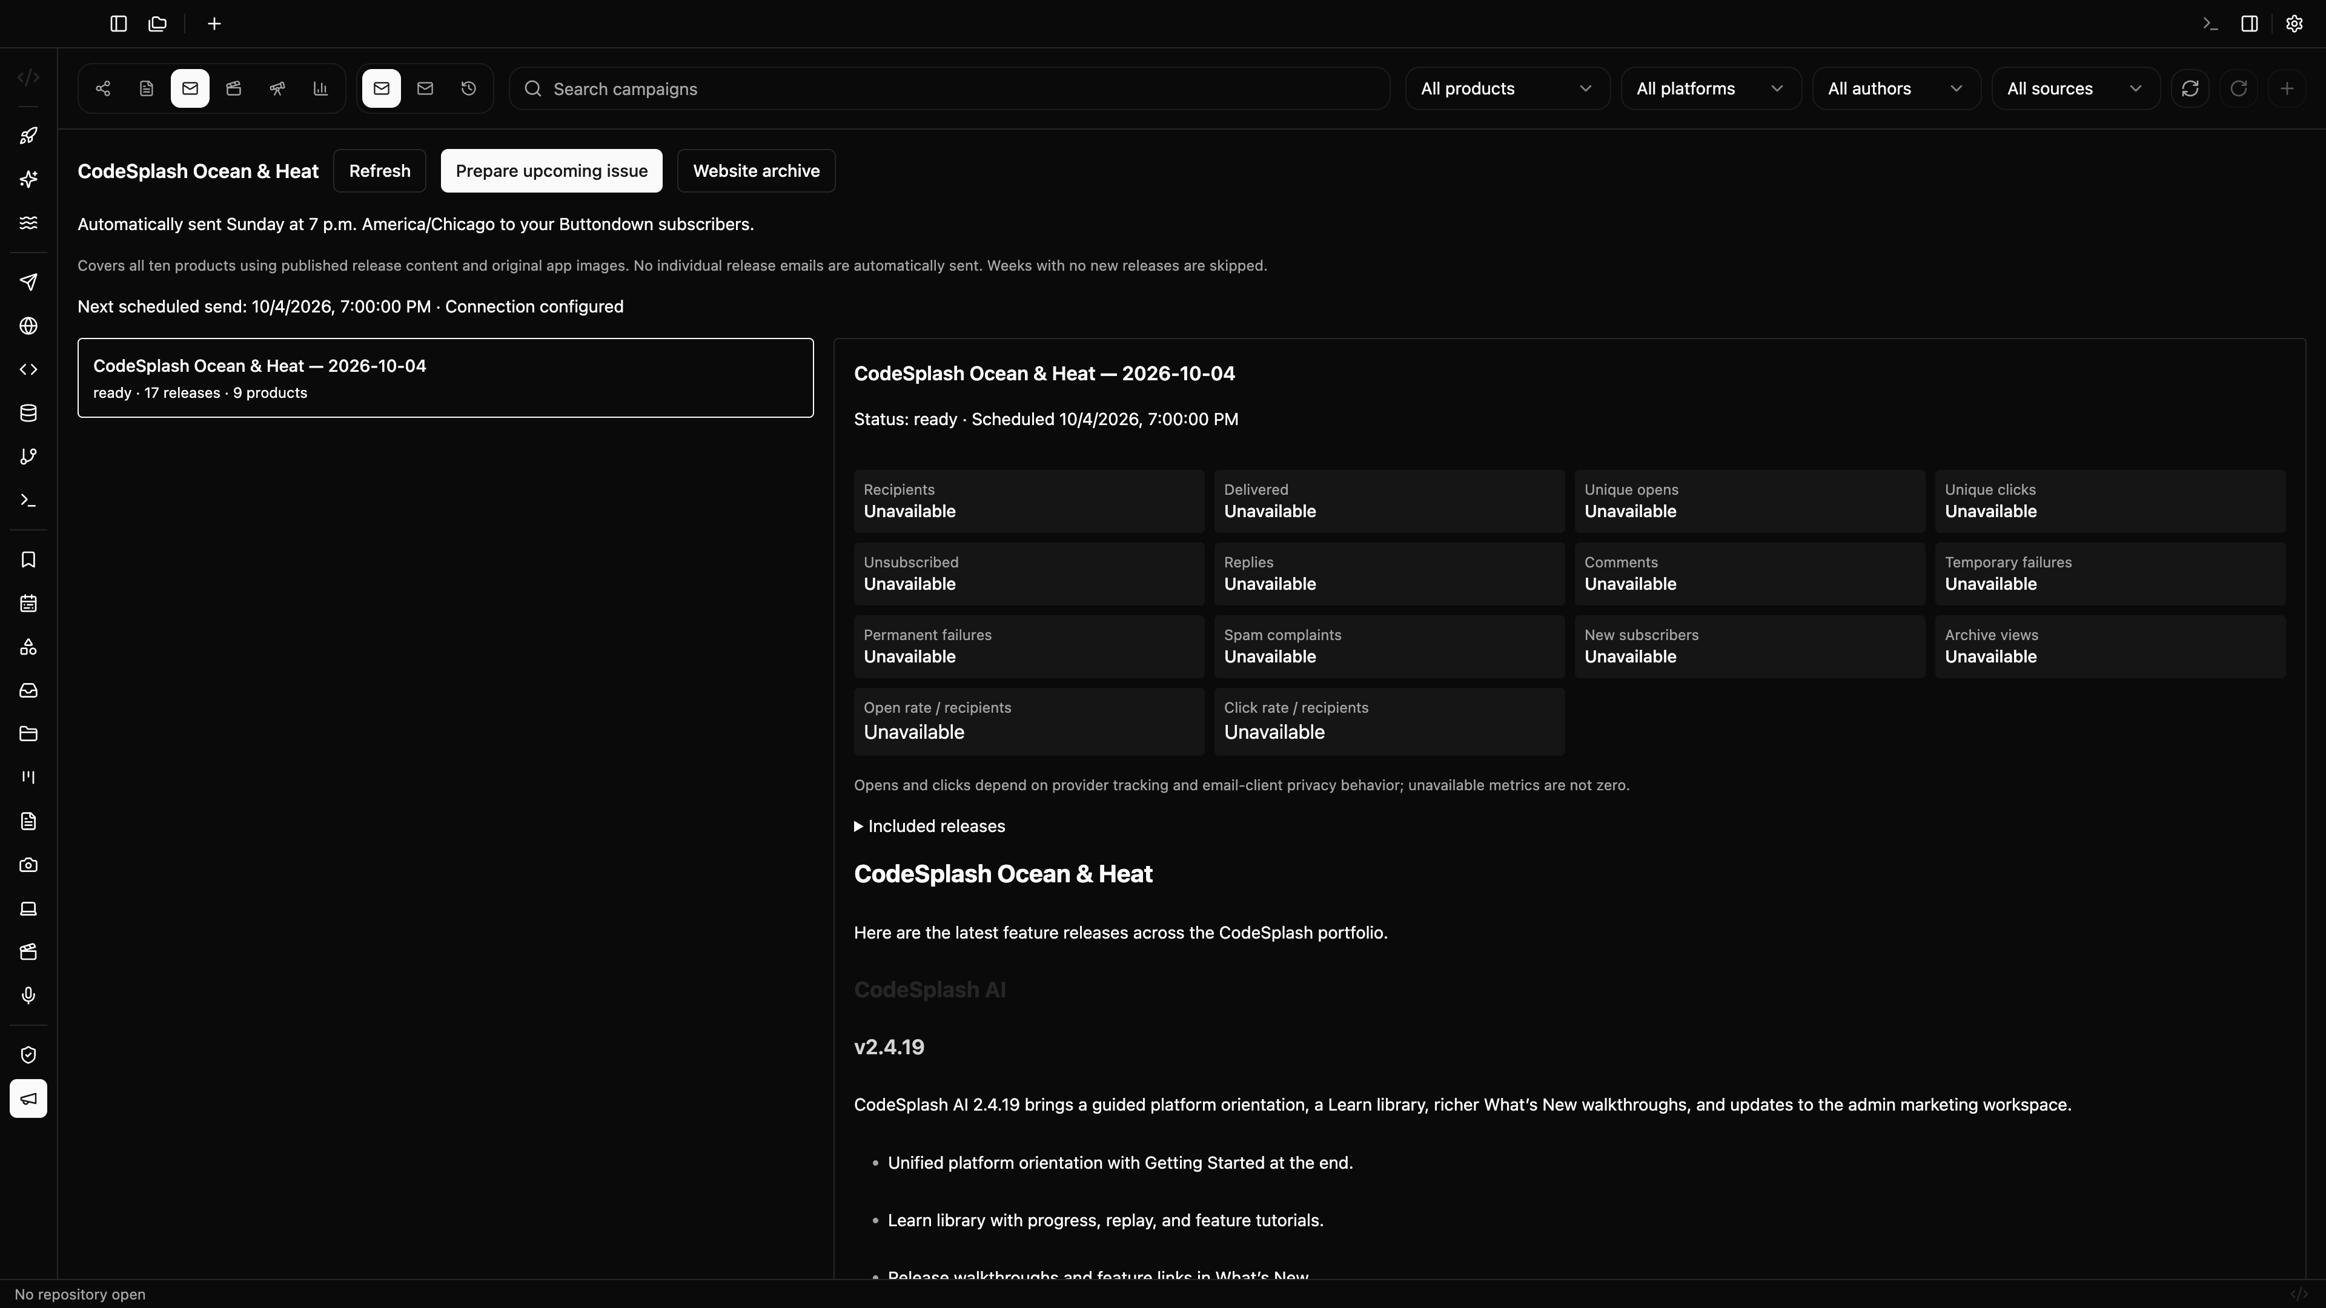Screen dimensions: 2326x1308
Task: Open the globe icon in the sidebar
Action: [29, 326]
